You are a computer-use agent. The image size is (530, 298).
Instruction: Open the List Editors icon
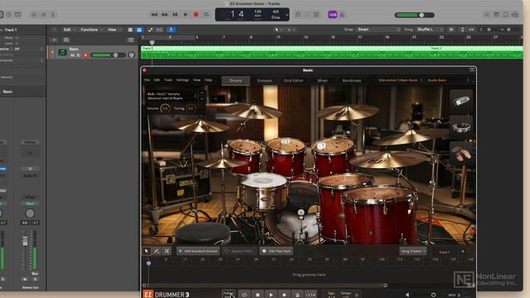tap(486, 15)
